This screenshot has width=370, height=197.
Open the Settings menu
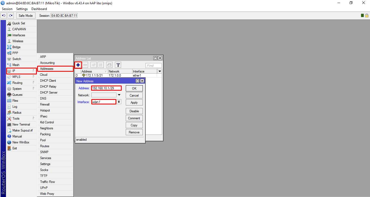[22, 9]
